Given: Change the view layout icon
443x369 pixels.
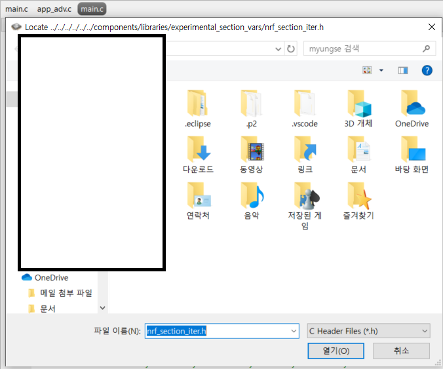Looking at the screenshot, I should click(x=367, y=70).
